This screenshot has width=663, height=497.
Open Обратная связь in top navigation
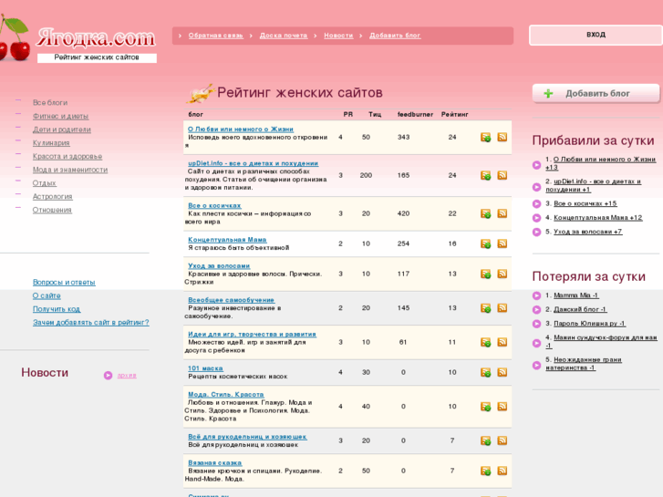pyautogui.click(x=215, y=36)
